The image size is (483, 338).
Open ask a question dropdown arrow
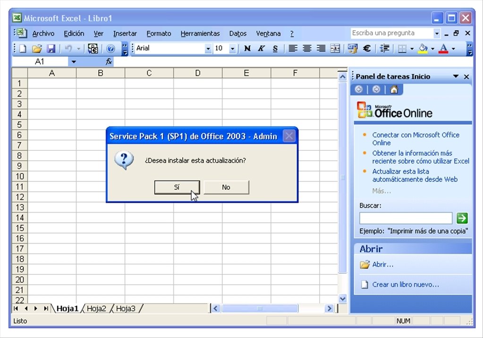pyautogui.click(x=437, y=33)
